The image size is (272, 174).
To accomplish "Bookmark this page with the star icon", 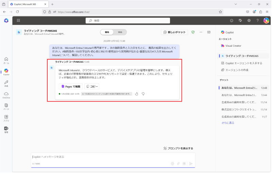I will (220, 12).
